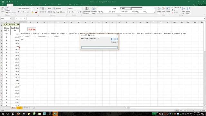
Task: Decrease the font size
Action: click(37, 9)
